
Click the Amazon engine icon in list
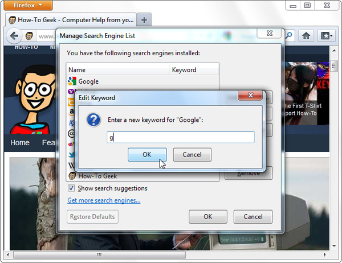pyautogui.click(x=72, y=112)
